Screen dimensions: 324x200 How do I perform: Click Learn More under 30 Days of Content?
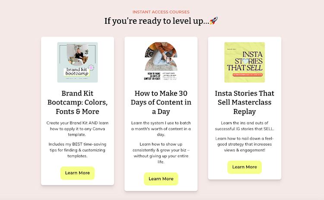(x=161, y=179)
